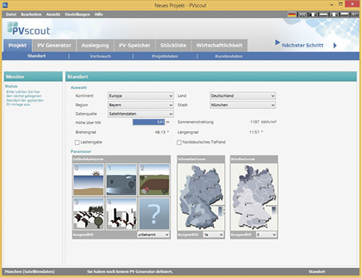The height and width of the screenshot is (278, 362).
Task: Select terrain category 2 farmland tile
Action: (155, 180)
